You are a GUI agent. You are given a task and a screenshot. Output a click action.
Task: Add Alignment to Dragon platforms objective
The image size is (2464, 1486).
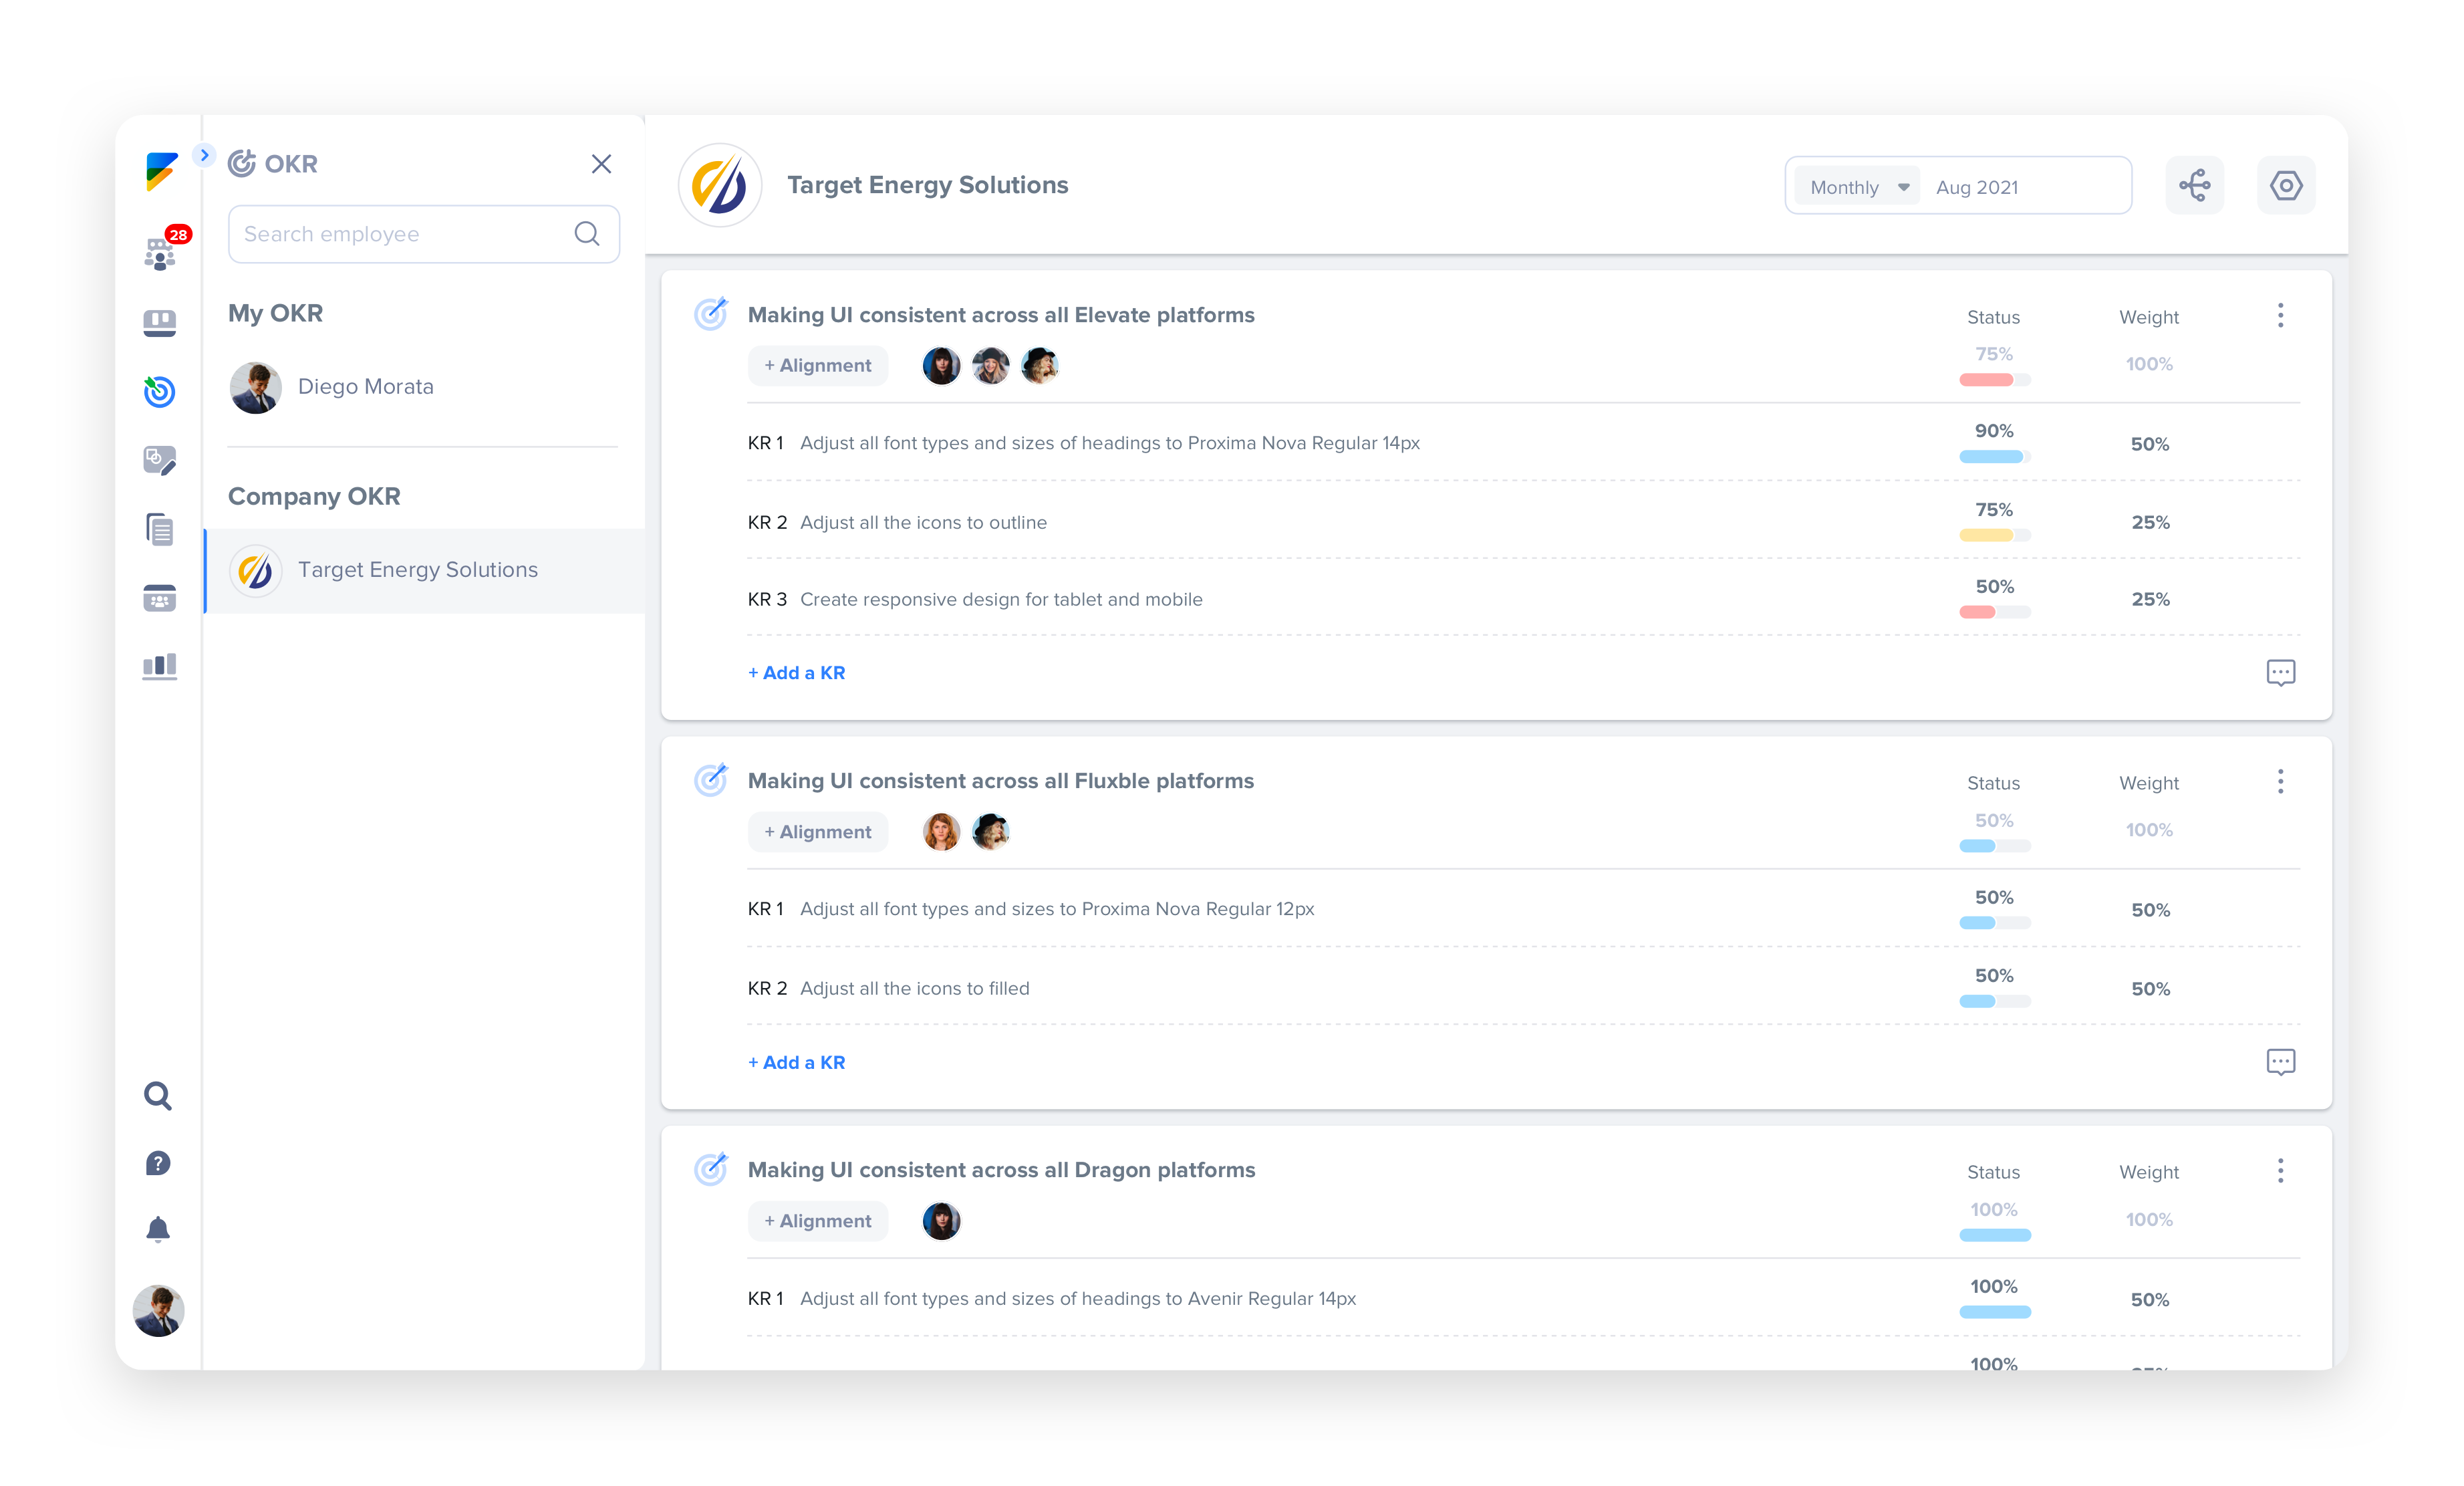818,1221
